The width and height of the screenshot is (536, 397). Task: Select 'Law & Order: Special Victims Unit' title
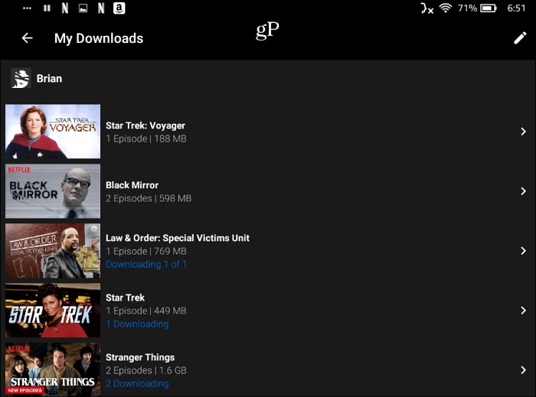[178, 238]
